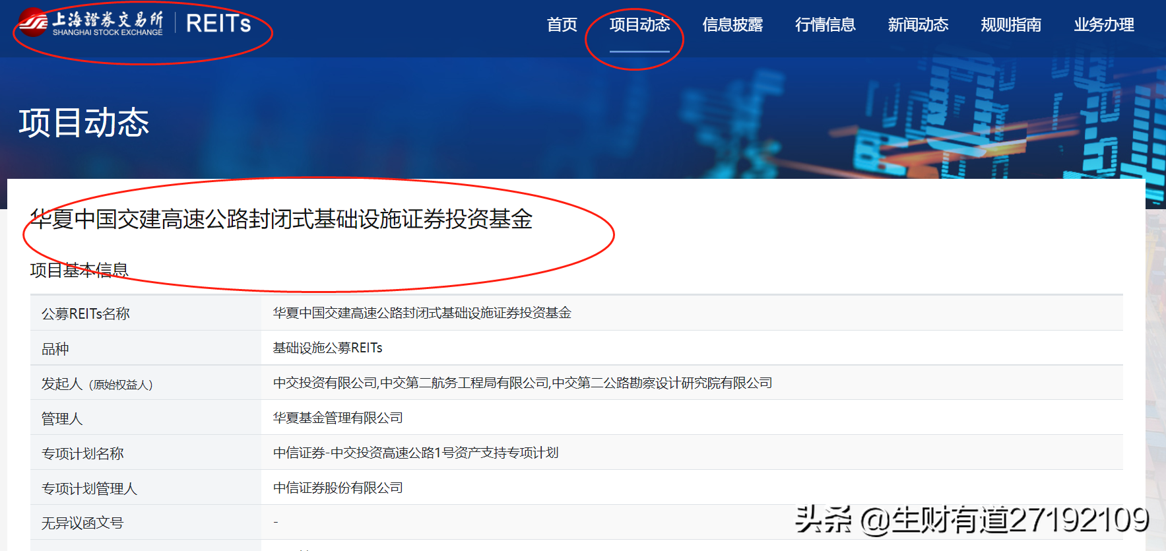Click the 专项计划名称 label
This screenshot has height=551, width=1166.
[x=82, y=453]
